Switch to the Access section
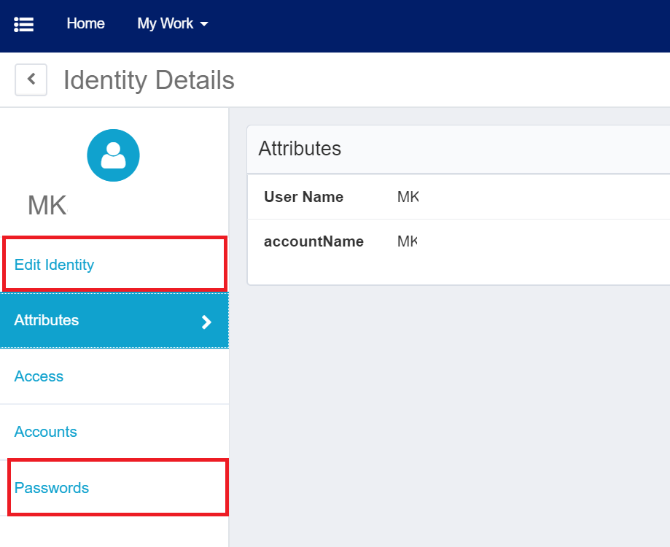The image size is (670, 547). click(x=39, y=376)
